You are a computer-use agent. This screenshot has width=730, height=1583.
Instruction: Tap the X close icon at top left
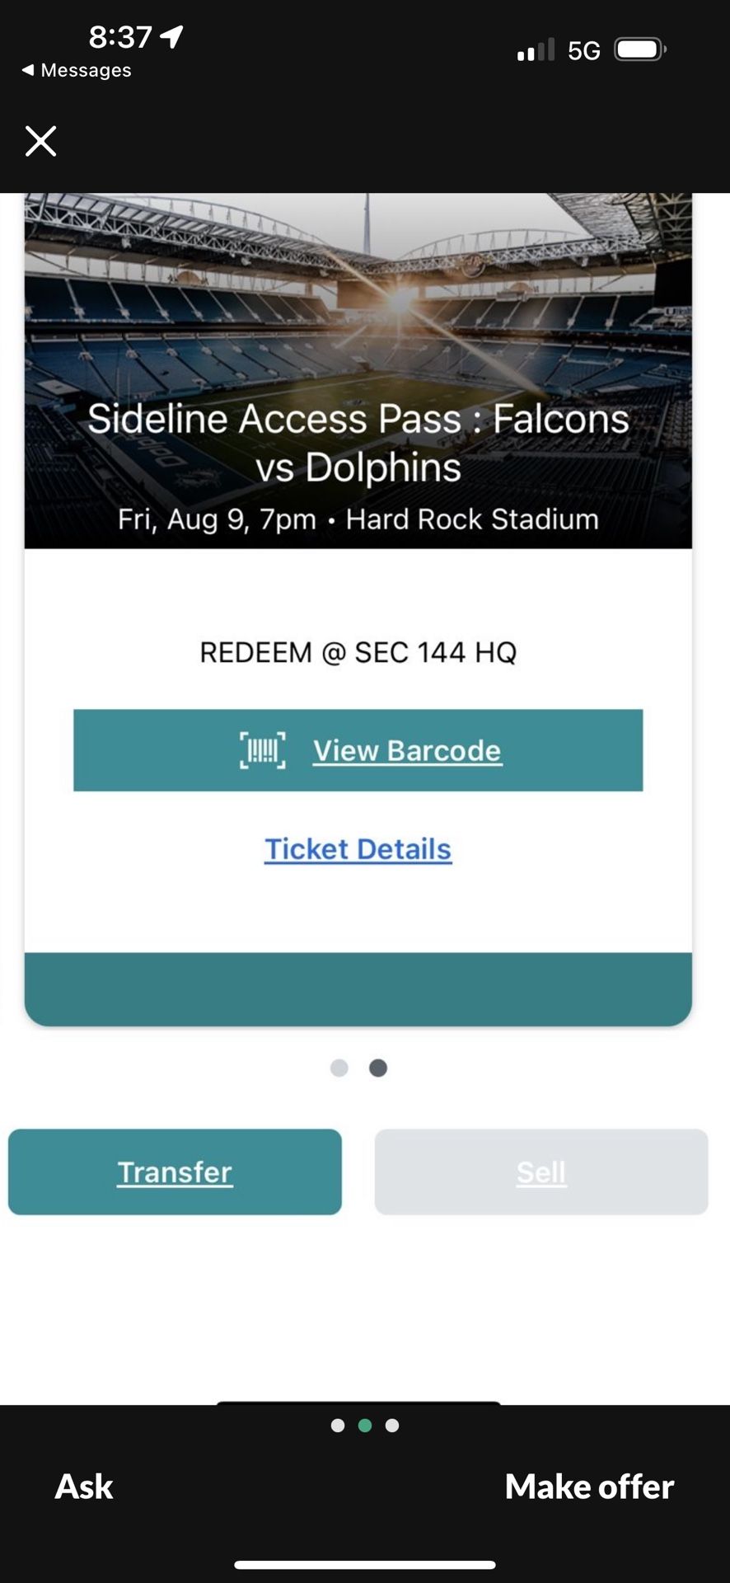point(40,140)
